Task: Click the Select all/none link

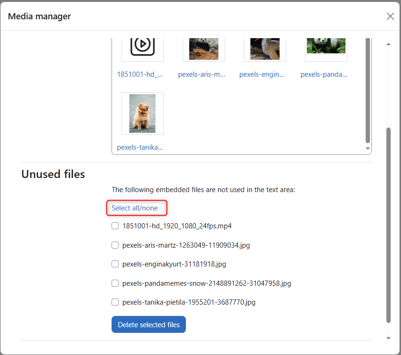Action: point(135,208)
